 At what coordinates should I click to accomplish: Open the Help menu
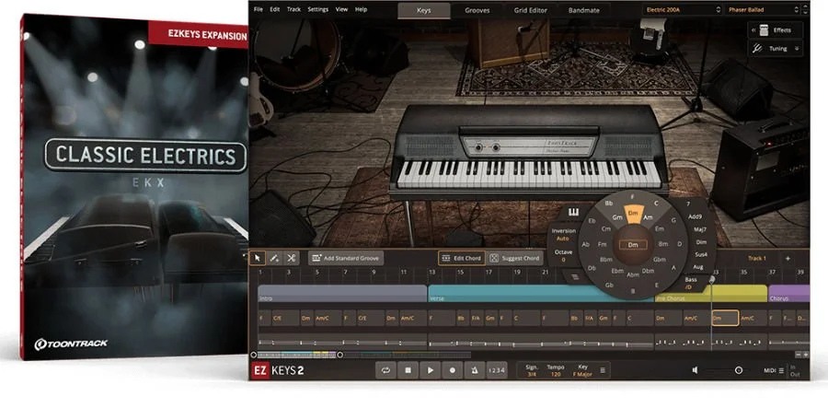click(x=362, y=9)
